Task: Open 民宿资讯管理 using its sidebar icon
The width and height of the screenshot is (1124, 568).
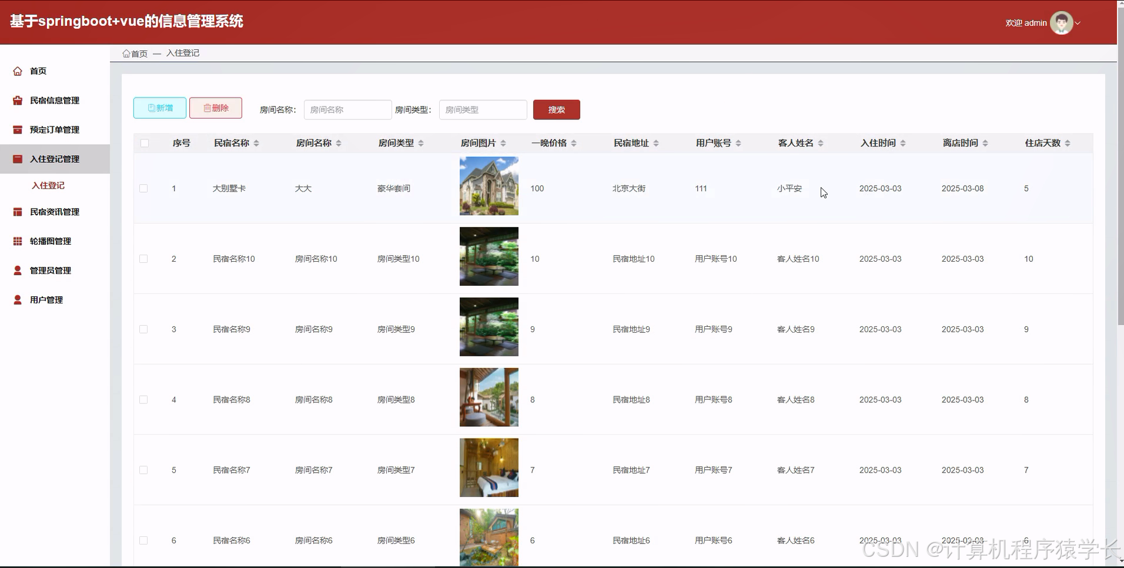Action: 17,212
